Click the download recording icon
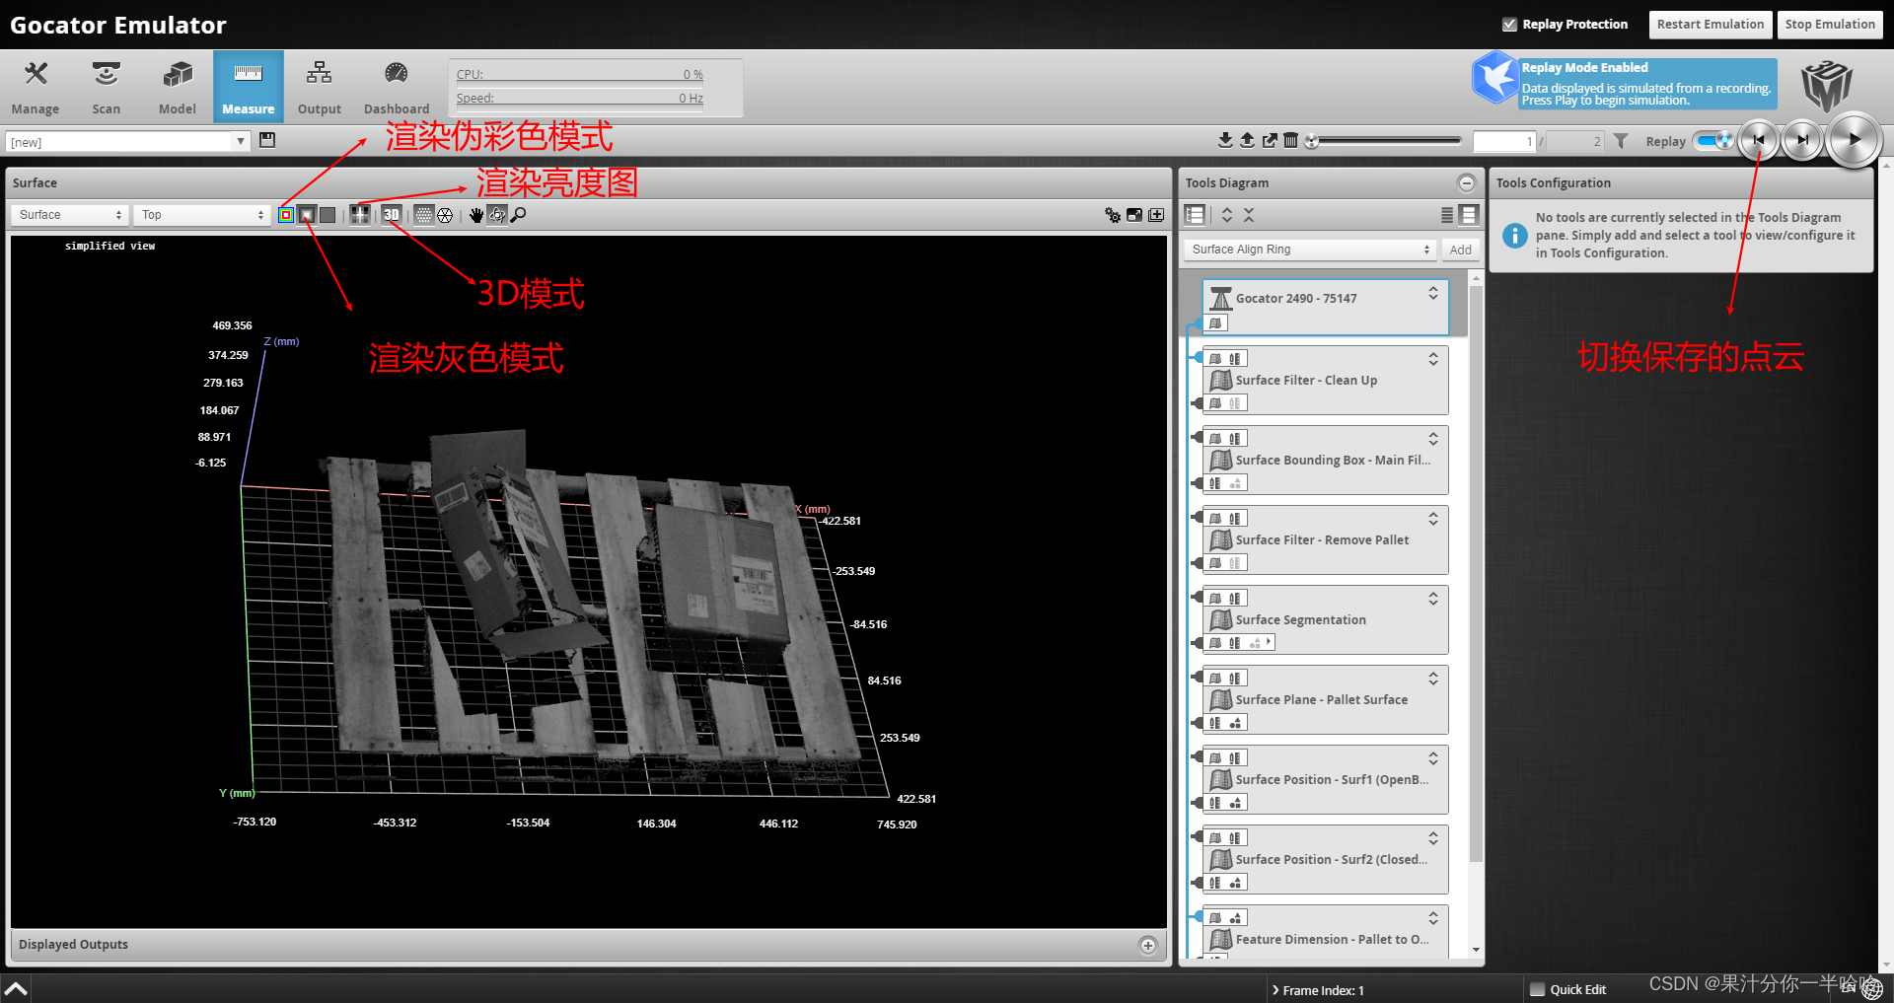The width and height of the screenshot is (1894, 1003). pos(1226,140)
